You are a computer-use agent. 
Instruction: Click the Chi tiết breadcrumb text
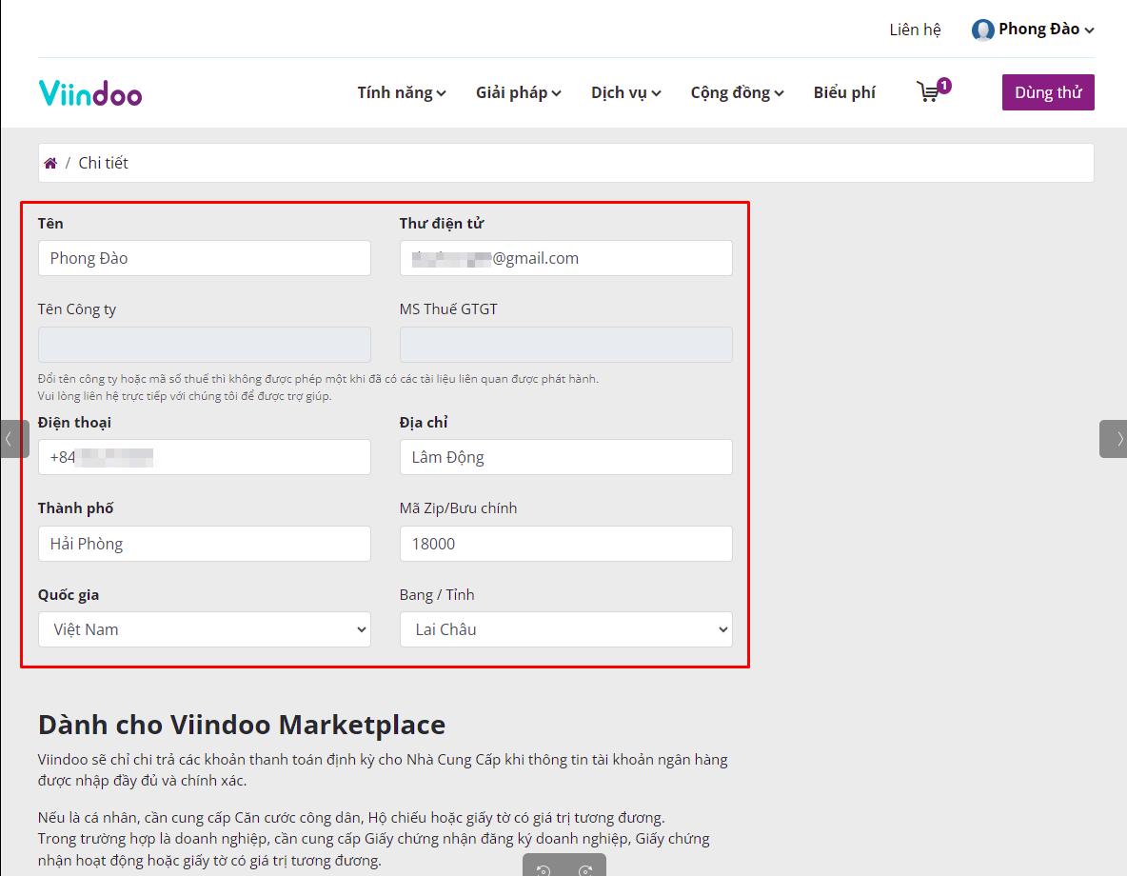(x=103, y=163)
